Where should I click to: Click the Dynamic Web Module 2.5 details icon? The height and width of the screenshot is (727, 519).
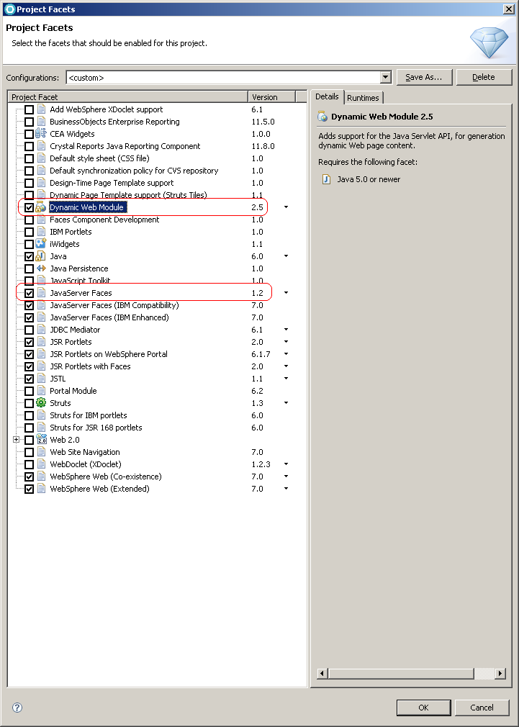coord(322,117)
